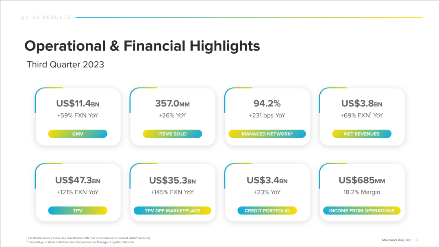This screenshot has width=439, height=247.
Task: Click the Operational & Financial Highlights title
Action: [x=142, y=46]
